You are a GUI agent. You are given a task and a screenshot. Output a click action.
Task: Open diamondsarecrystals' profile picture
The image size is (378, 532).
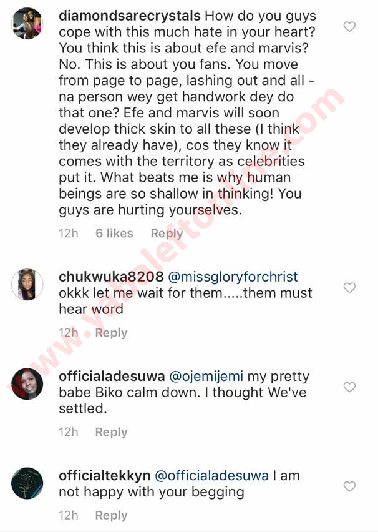(x=27, y=24)
